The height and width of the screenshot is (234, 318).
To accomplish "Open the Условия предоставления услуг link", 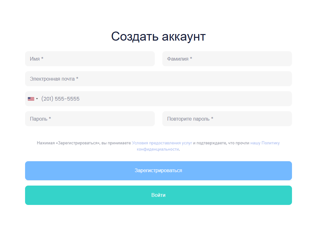I will 162,143.
